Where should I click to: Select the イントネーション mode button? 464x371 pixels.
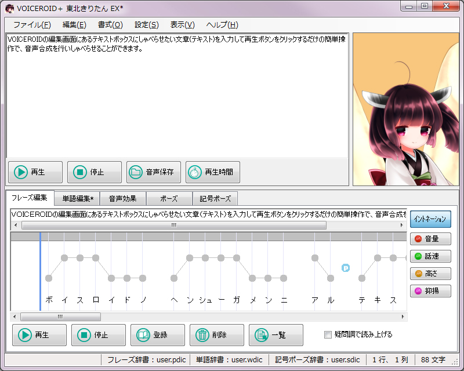(x=430, y=219)
